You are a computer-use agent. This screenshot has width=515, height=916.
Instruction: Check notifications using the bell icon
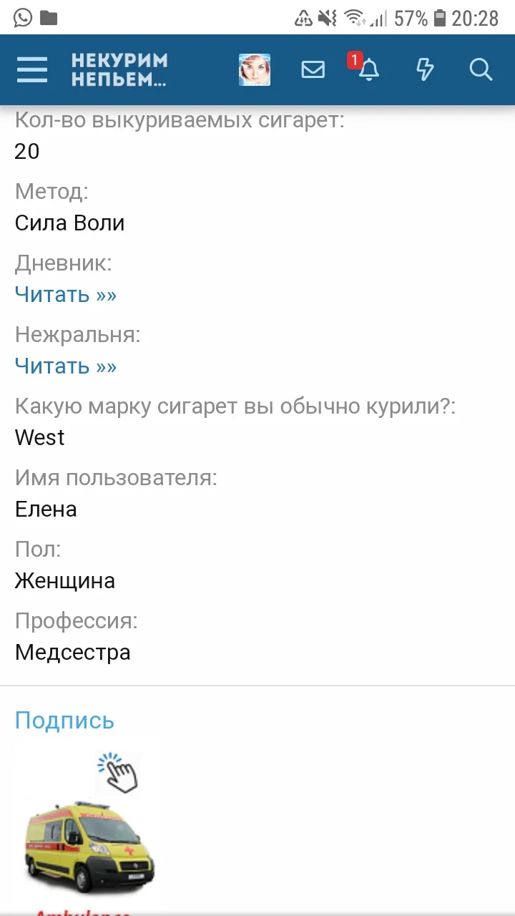tap(371, 72)
